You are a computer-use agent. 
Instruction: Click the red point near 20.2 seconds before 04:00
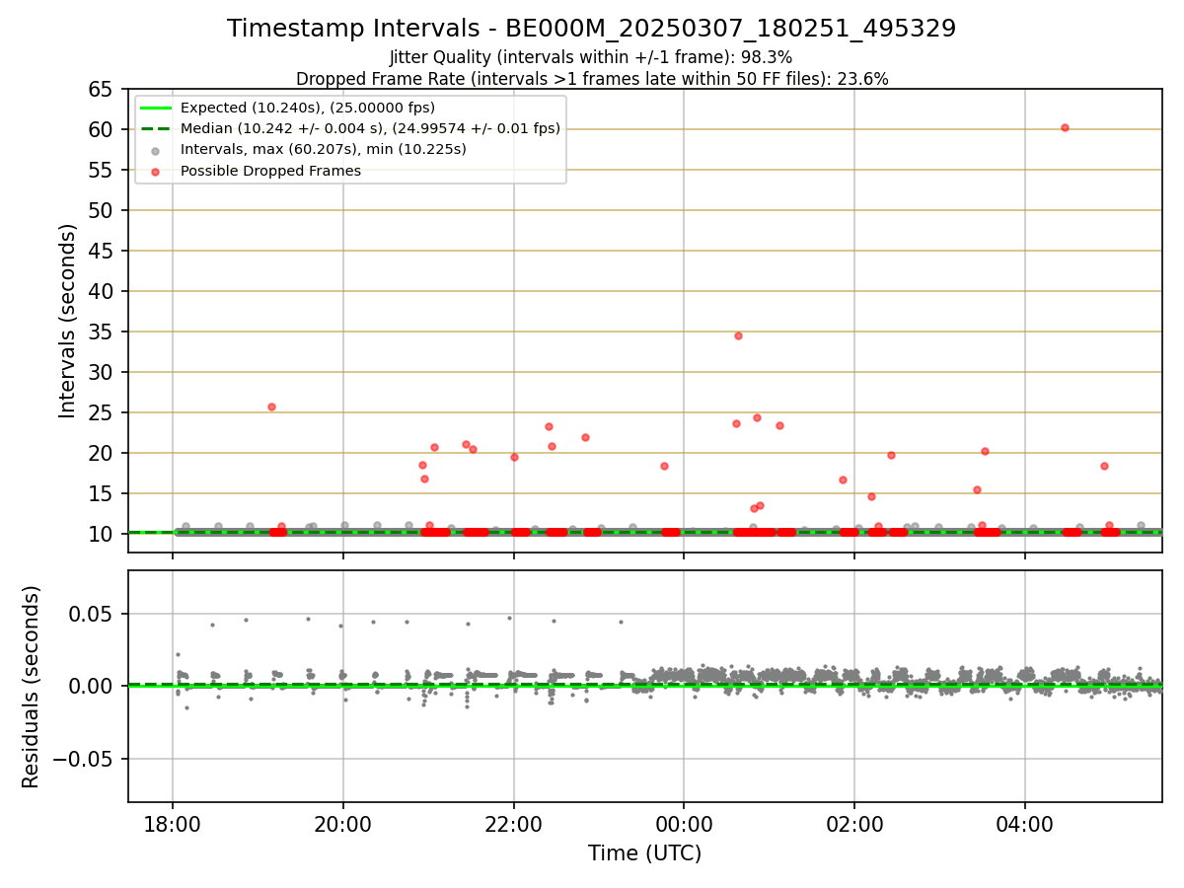[x=985, y=451]
